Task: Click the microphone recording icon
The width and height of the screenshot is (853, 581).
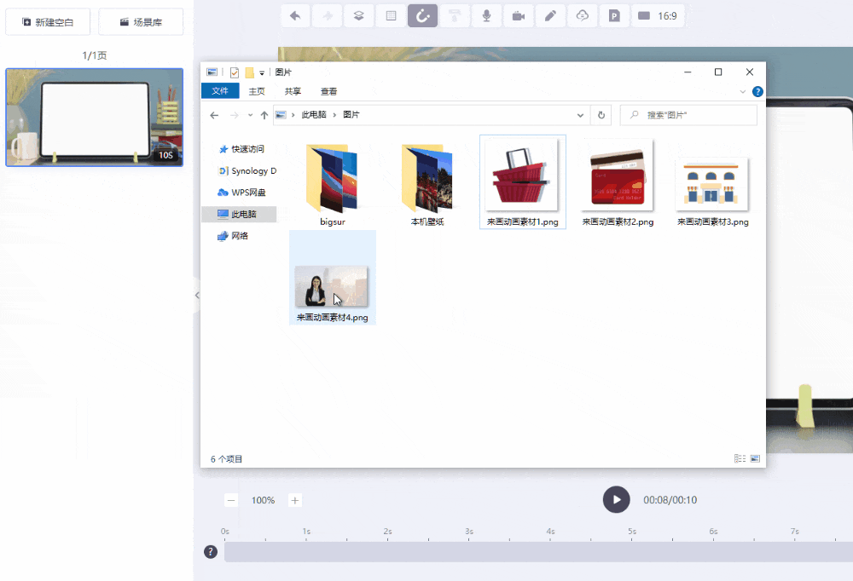Action: (486, 15)
